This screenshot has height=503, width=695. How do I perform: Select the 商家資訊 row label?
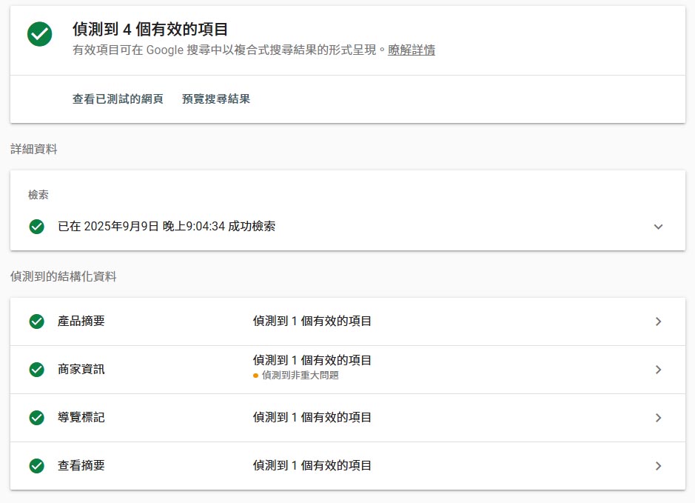81,369
